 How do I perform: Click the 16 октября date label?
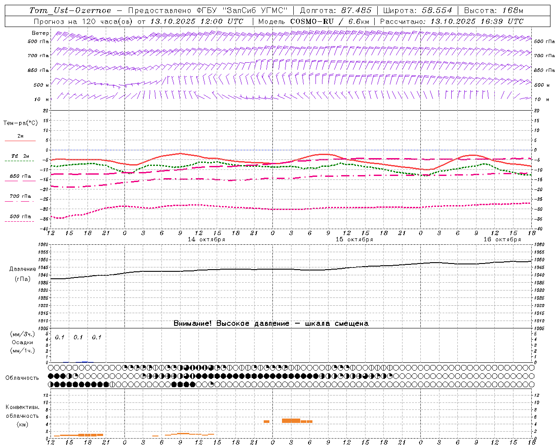[x=502, y=240]
